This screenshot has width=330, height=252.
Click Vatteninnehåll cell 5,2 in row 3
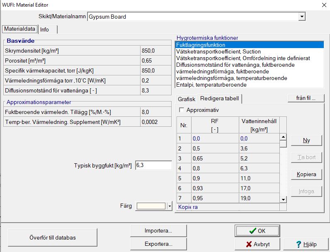259,158
